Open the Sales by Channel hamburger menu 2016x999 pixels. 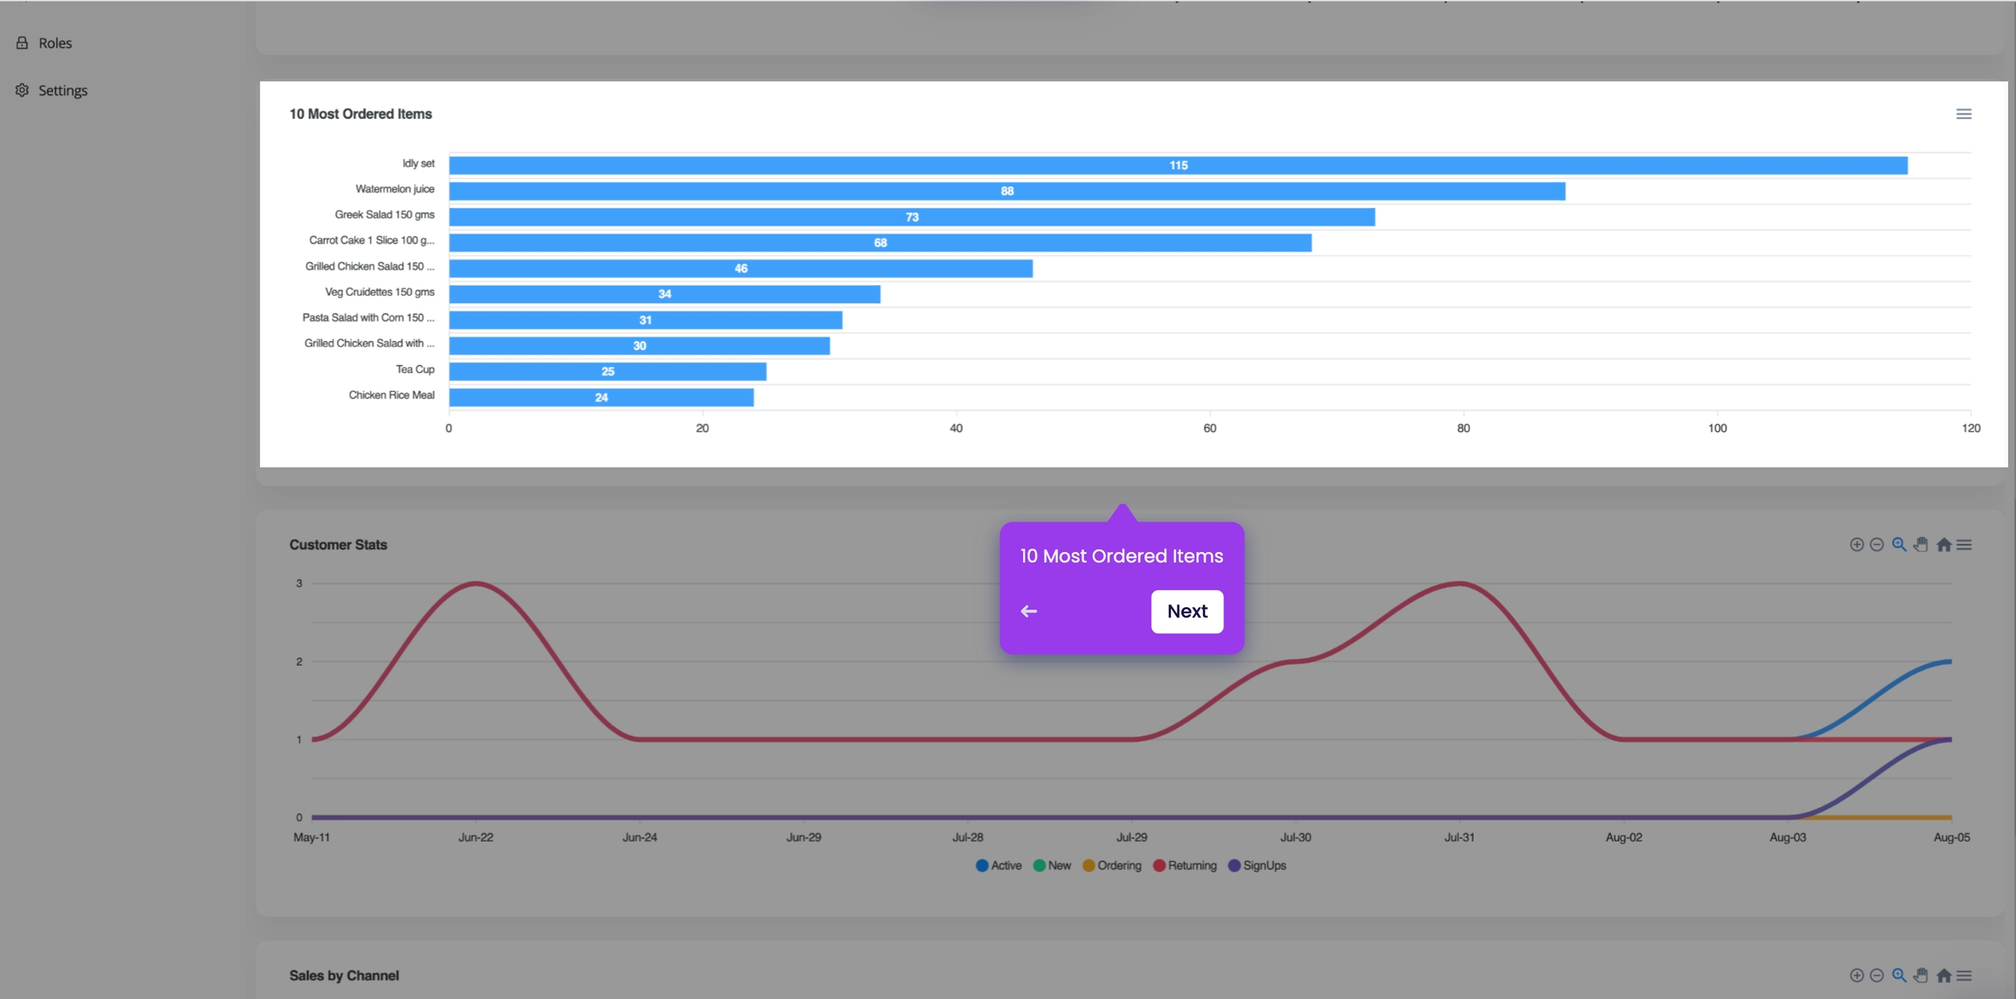coord(1964,975)
